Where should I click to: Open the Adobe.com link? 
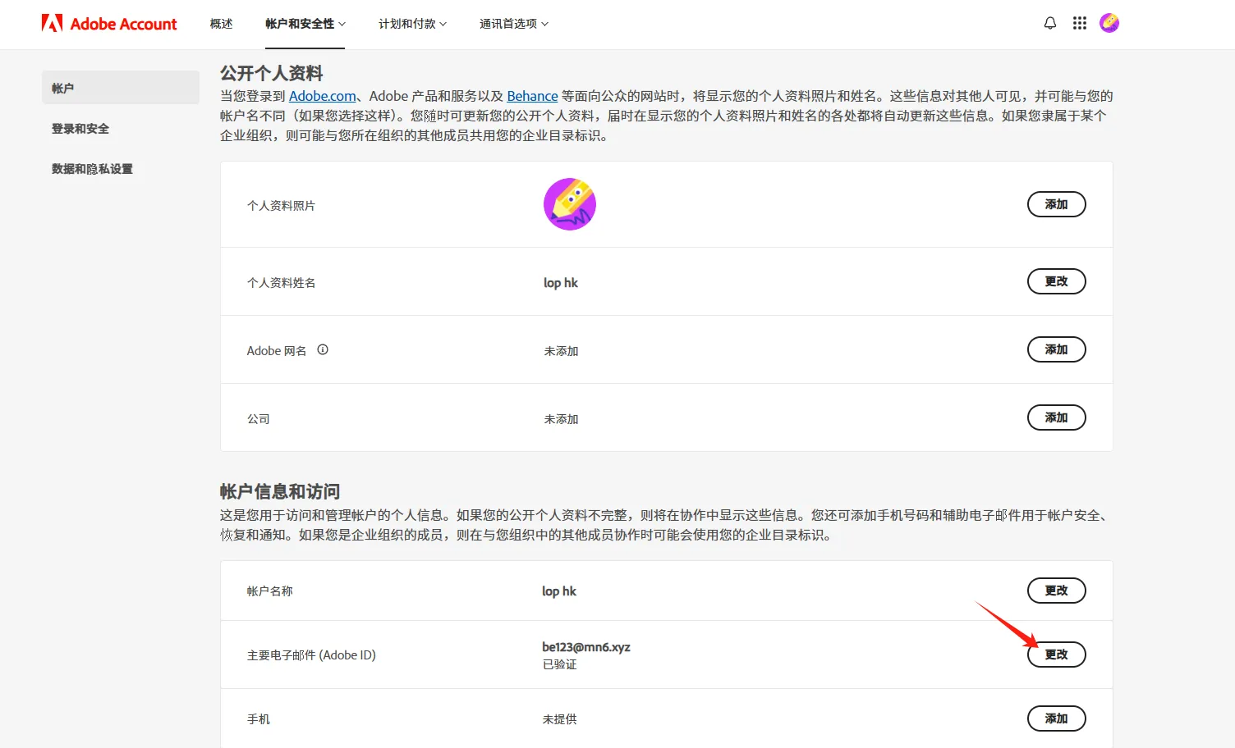click(323, 96)
